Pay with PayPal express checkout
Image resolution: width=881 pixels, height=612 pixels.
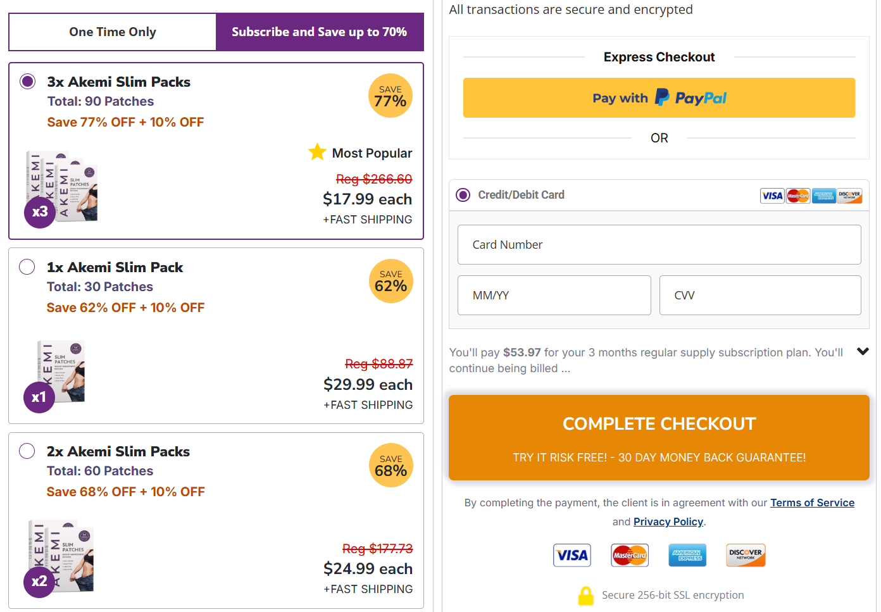[x=659, y=98]
